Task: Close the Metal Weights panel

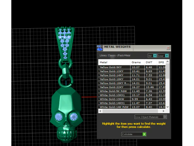Action: pos(168,48)
